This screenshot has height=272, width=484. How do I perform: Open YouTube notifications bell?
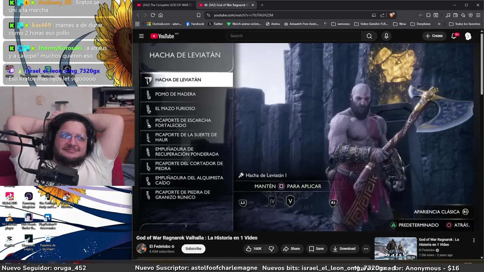[x=454, y=36]
